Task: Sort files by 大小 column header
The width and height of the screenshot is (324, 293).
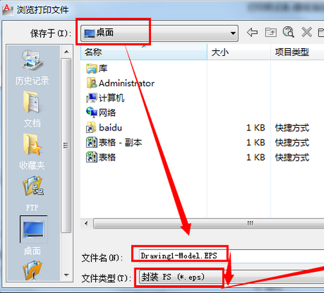Action: click(x=239, y=52)
